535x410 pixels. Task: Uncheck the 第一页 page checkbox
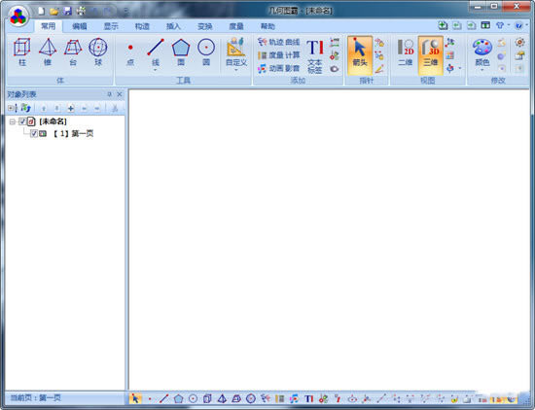pos(33,133)
